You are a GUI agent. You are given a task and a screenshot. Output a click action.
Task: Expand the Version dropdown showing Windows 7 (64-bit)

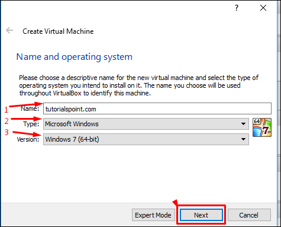pos(146,139)
